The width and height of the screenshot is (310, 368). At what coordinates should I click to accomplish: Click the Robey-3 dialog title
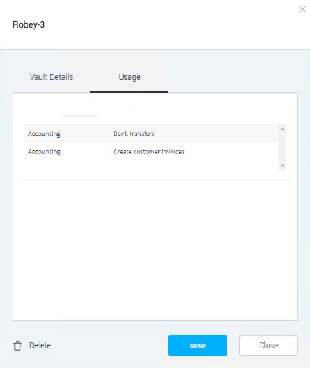tap(28, 24)
